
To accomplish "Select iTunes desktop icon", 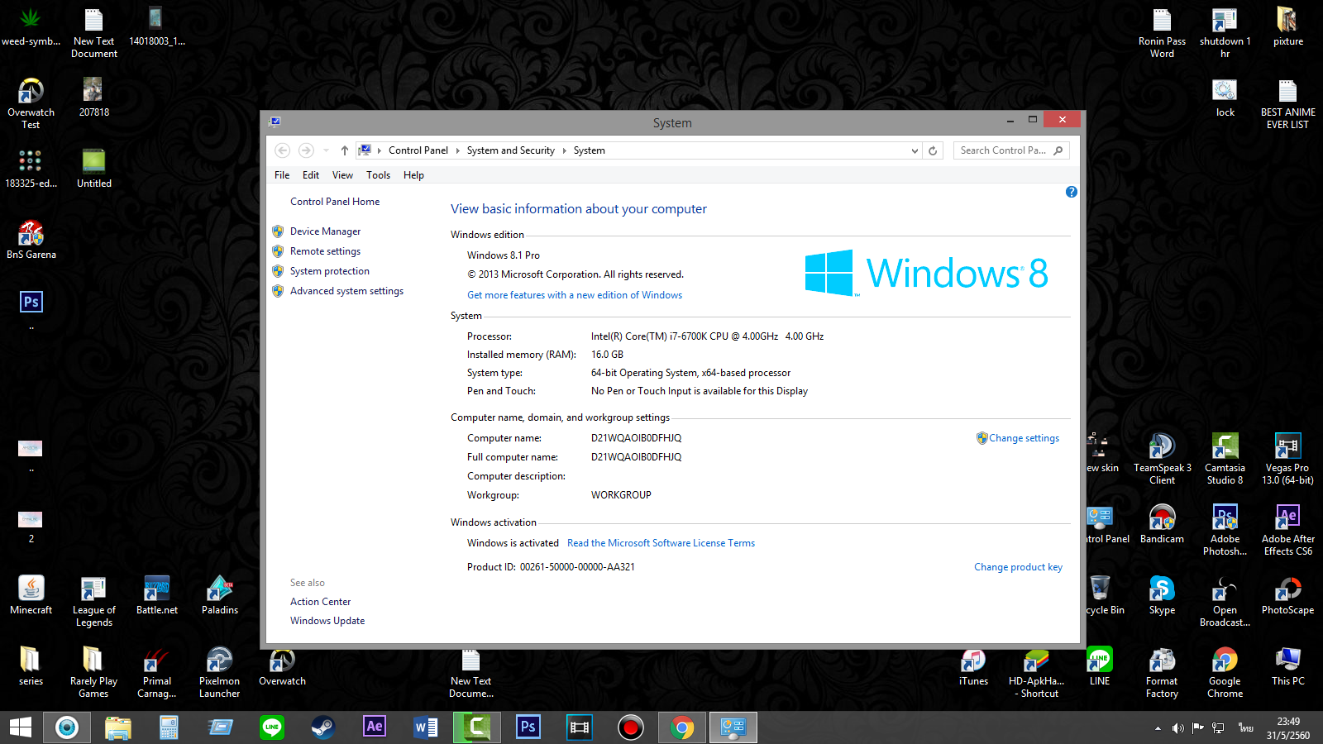I will tap(973, 667).
